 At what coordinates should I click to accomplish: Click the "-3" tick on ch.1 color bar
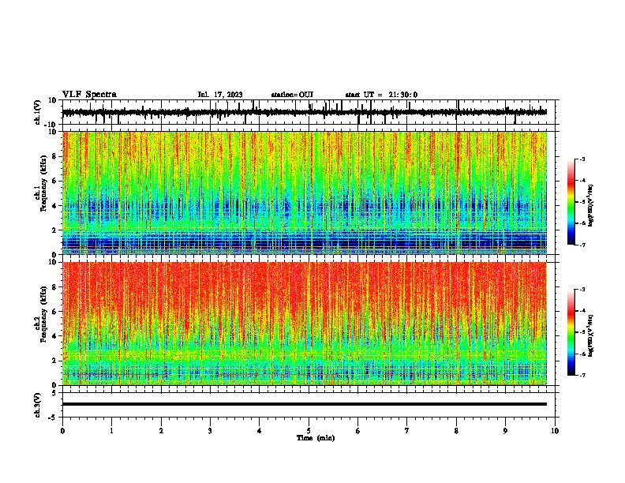[x=582, y=159]
